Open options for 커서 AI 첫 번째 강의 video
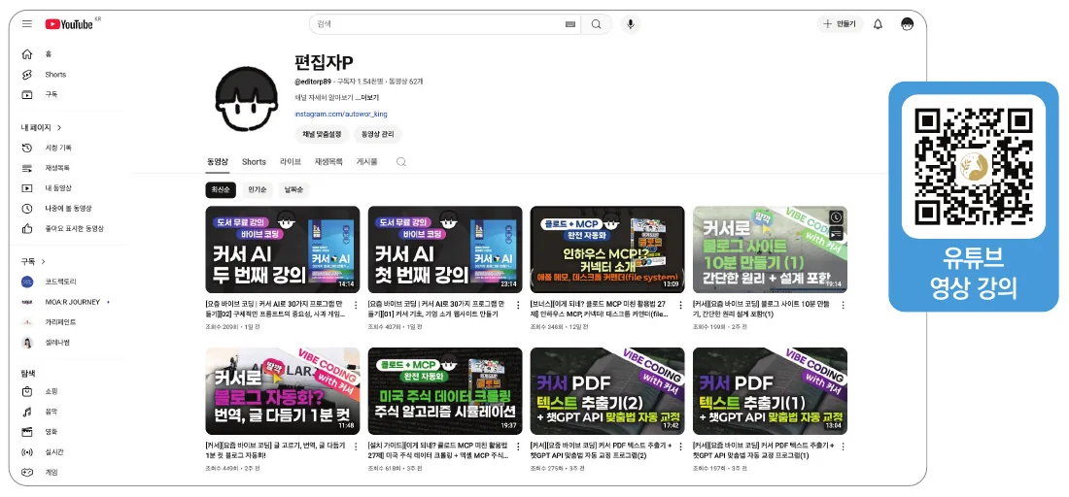1069x497 pixels. (x=517, y=305)
